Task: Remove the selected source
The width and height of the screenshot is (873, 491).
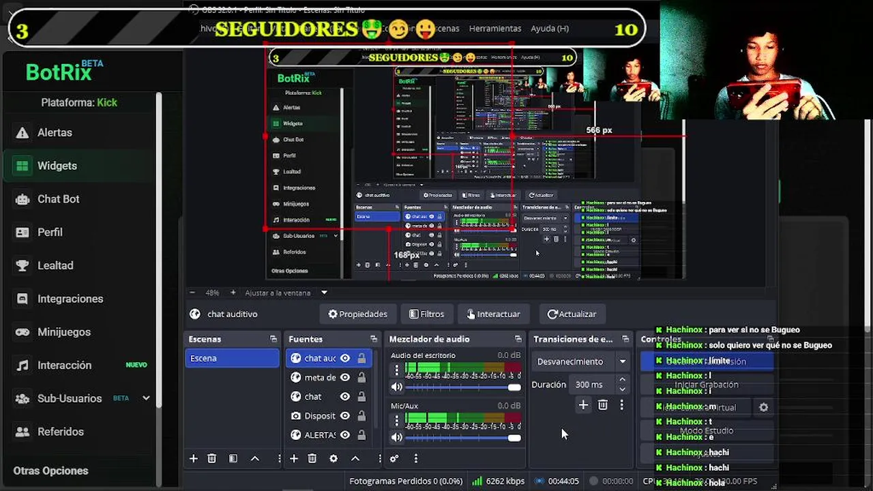Action: [312, 458]
